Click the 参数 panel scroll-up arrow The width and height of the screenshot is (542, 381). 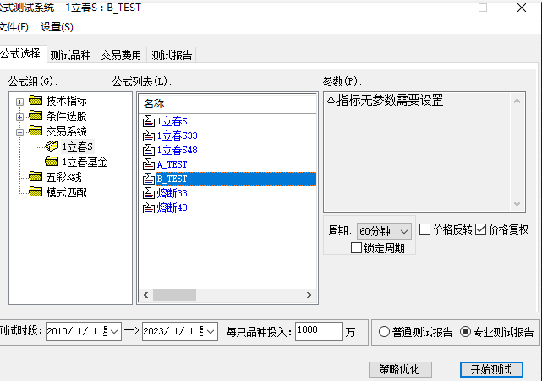click(517, 101)
